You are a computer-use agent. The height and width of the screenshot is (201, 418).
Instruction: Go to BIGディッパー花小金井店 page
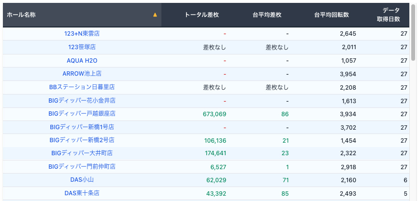click(82, 101)
